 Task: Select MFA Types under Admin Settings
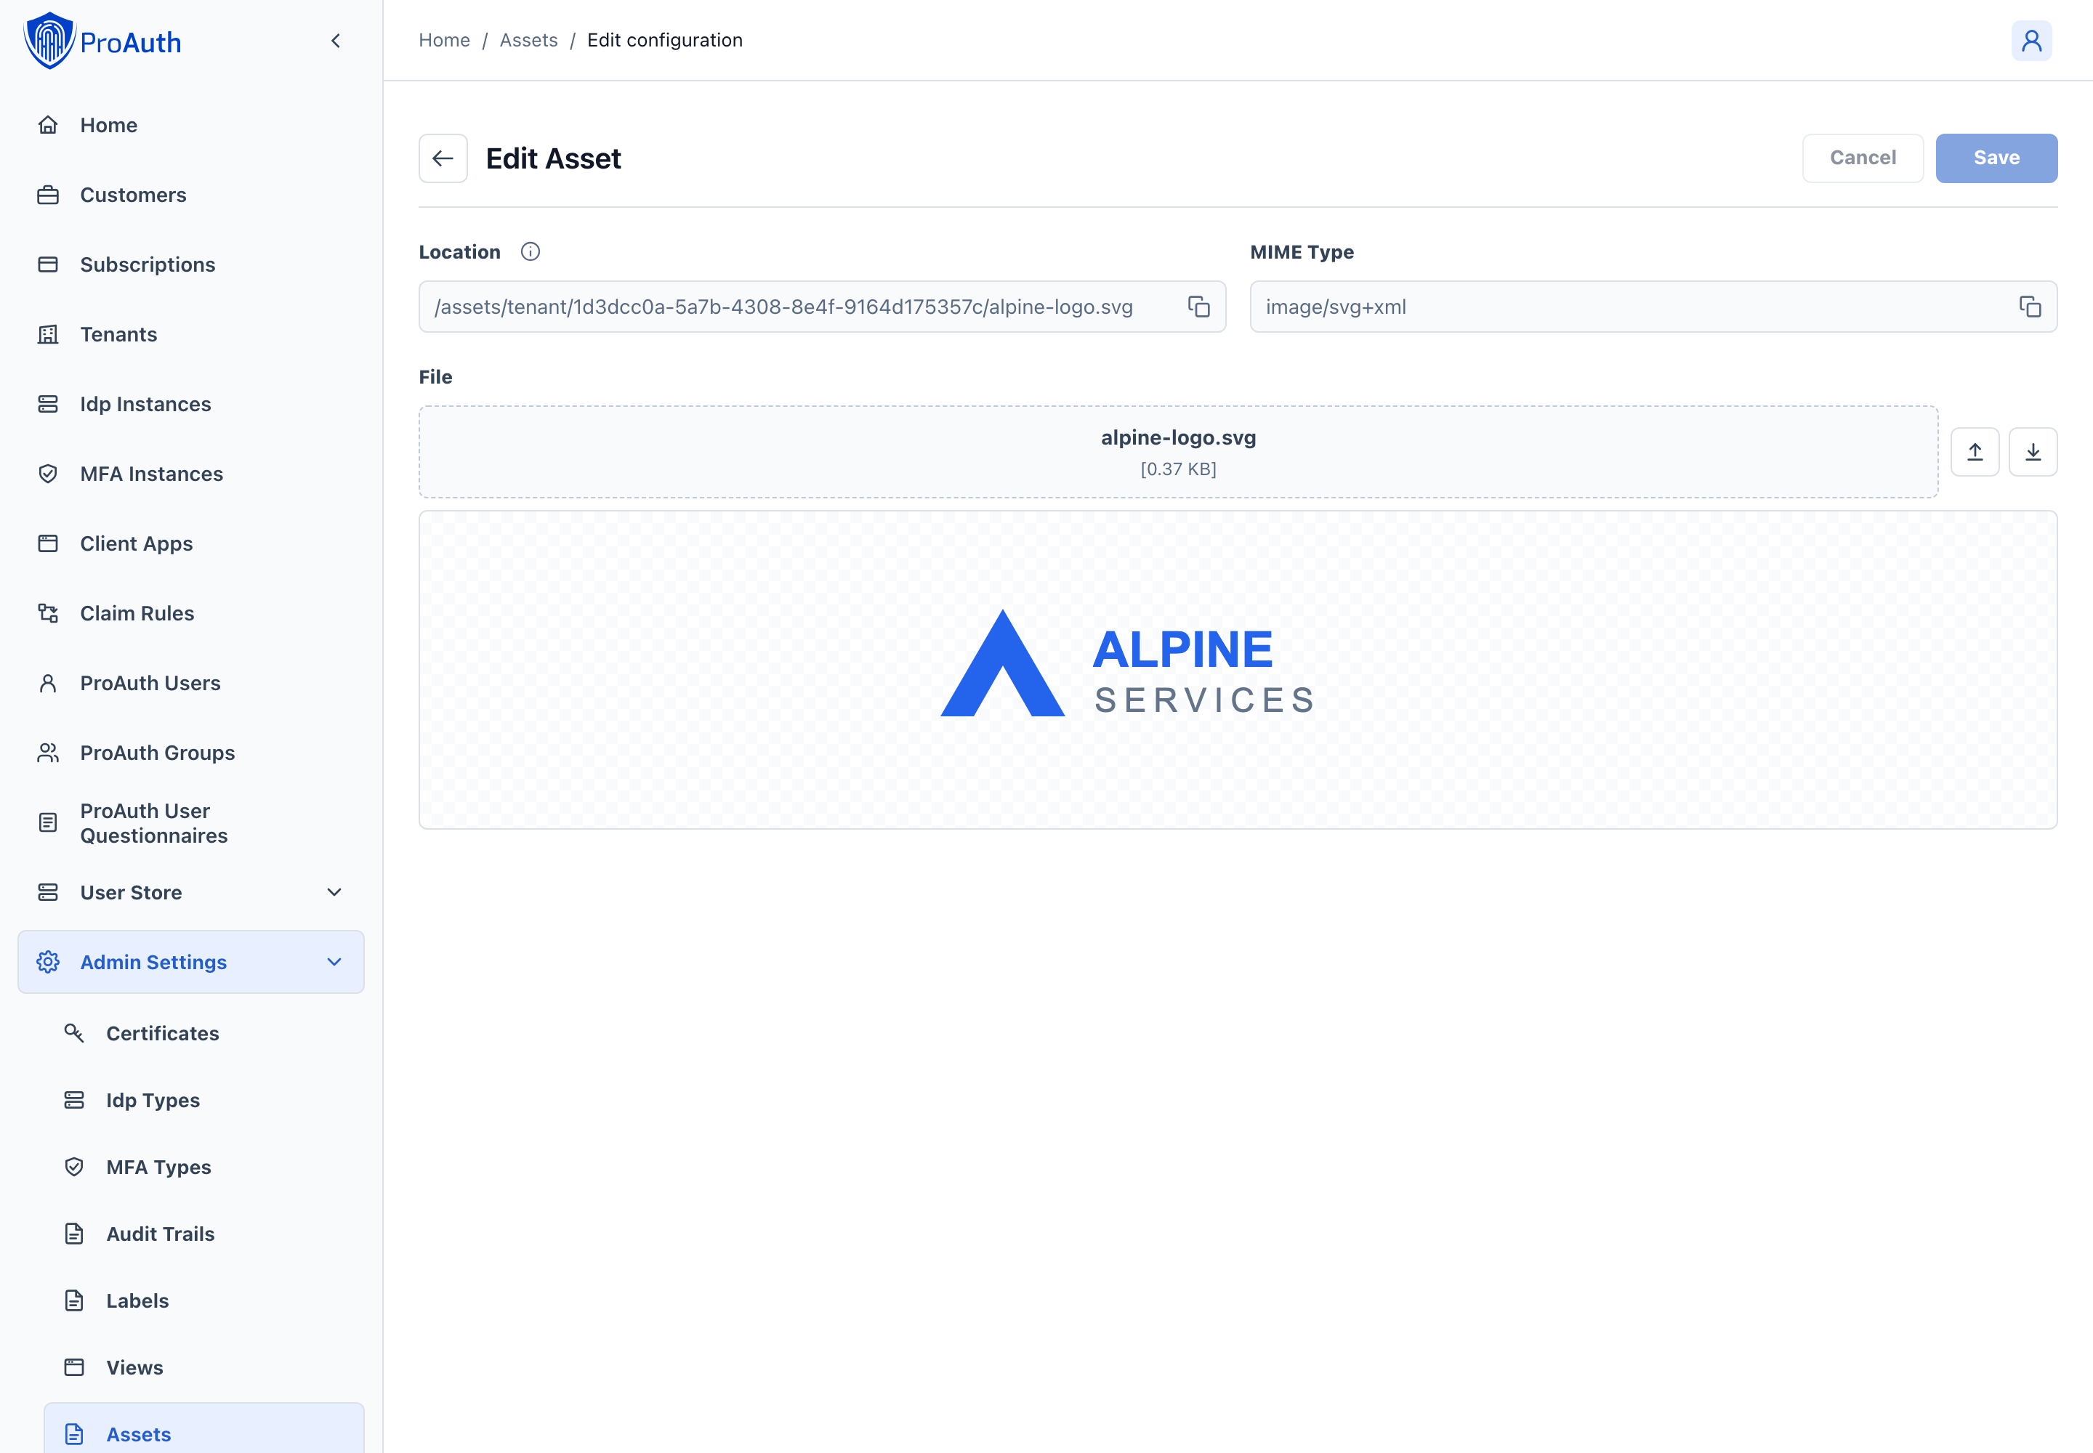[204, 1167]
